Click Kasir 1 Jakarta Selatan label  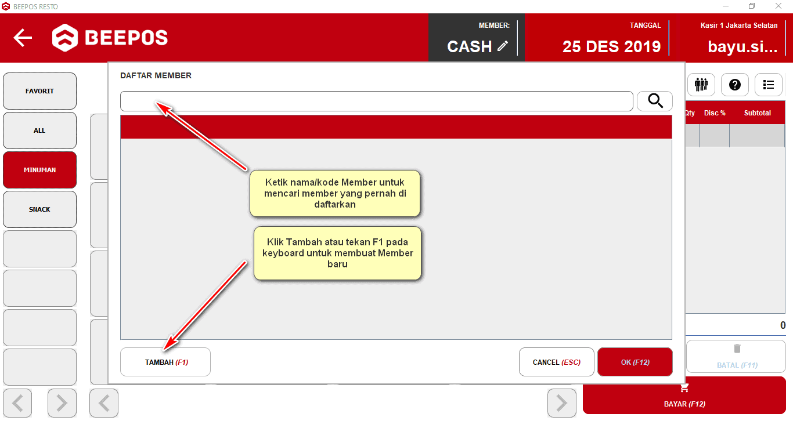pyautogui.click(x=739, y=26)
